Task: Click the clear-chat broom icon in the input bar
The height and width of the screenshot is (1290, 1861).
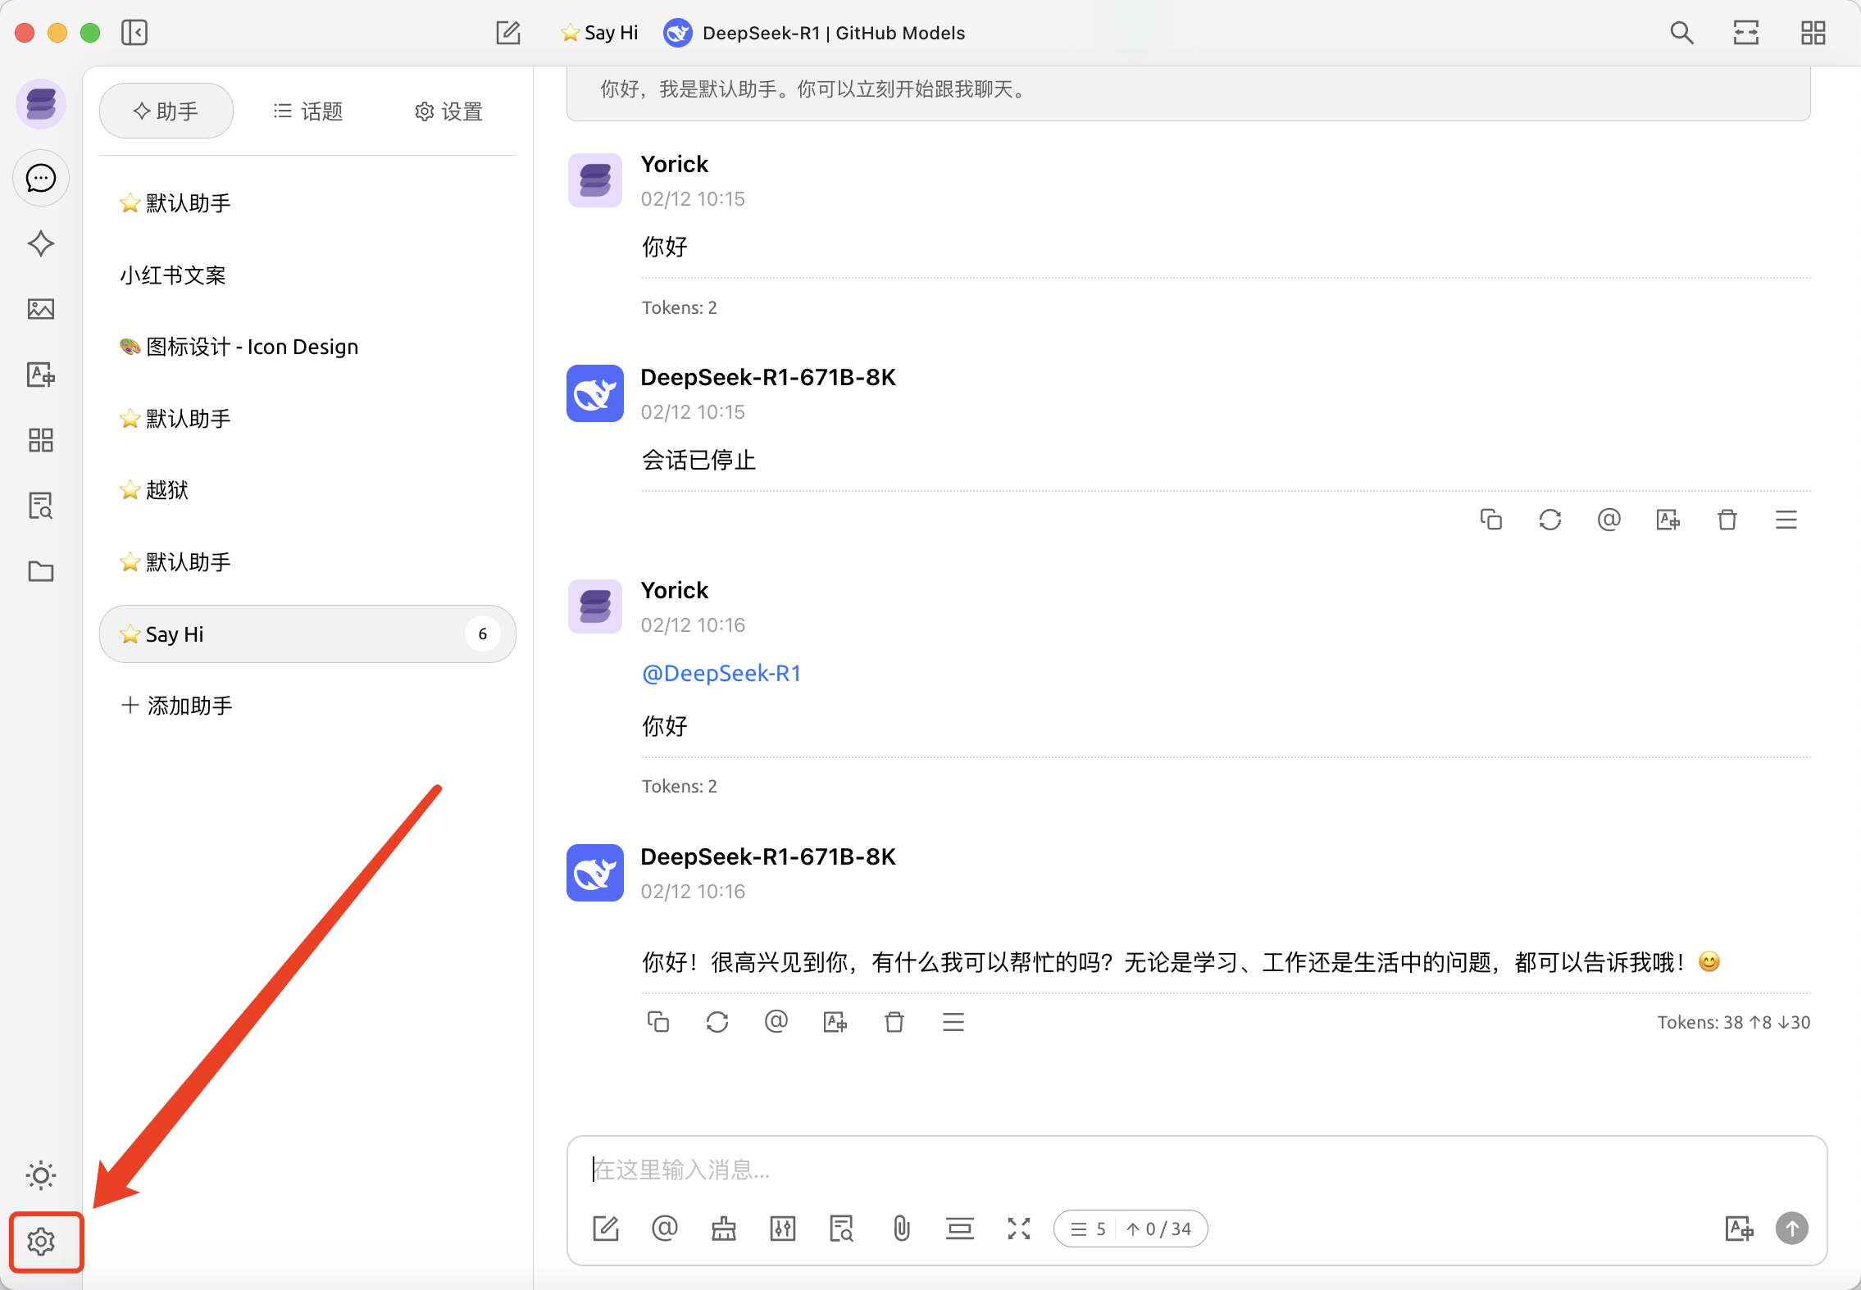Action: tap(723, 1229)
